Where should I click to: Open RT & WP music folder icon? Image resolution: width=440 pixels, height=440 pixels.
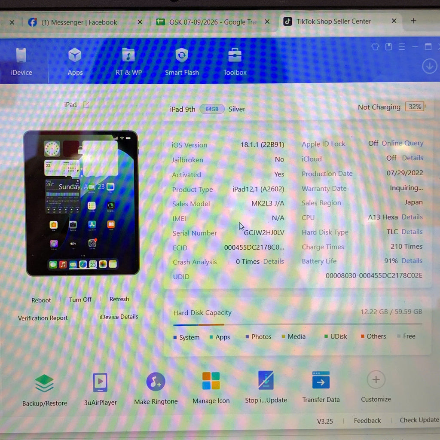(x=128, y=55)
